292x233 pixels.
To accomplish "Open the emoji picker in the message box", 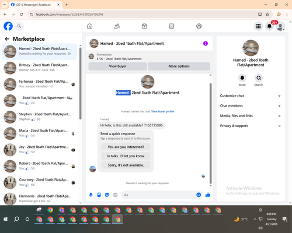I will pyautogui.click(x=199, y=195).
